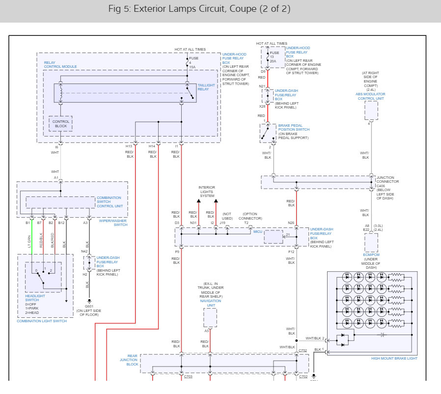
Task: Click the 'BRAKE PEDAL POSITION SWITCH' label
Action: (x=294, y=128)
